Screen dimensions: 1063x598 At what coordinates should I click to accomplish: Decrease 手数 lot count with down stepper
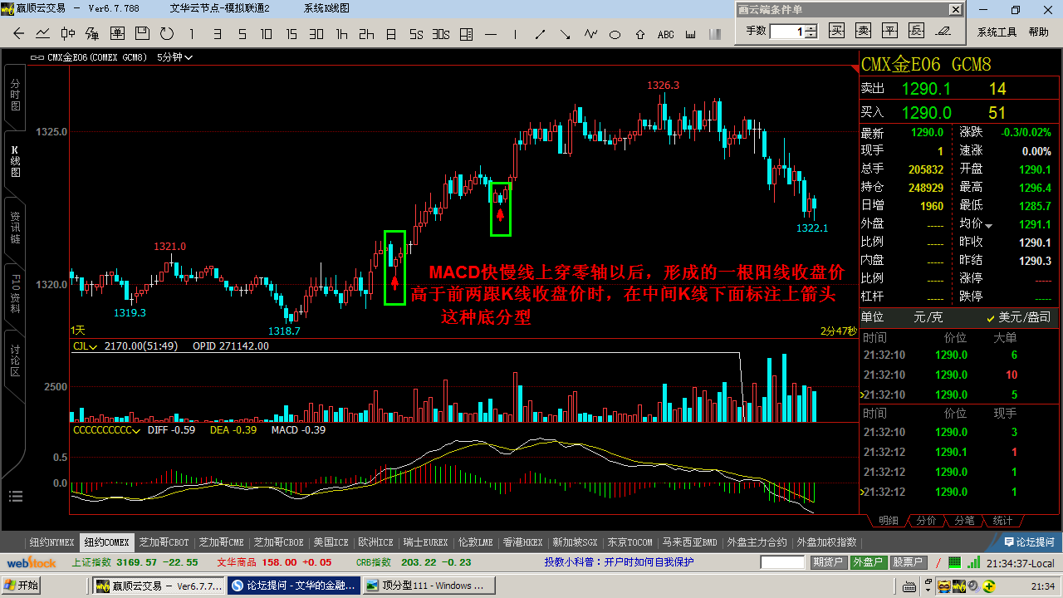point(811,35)
